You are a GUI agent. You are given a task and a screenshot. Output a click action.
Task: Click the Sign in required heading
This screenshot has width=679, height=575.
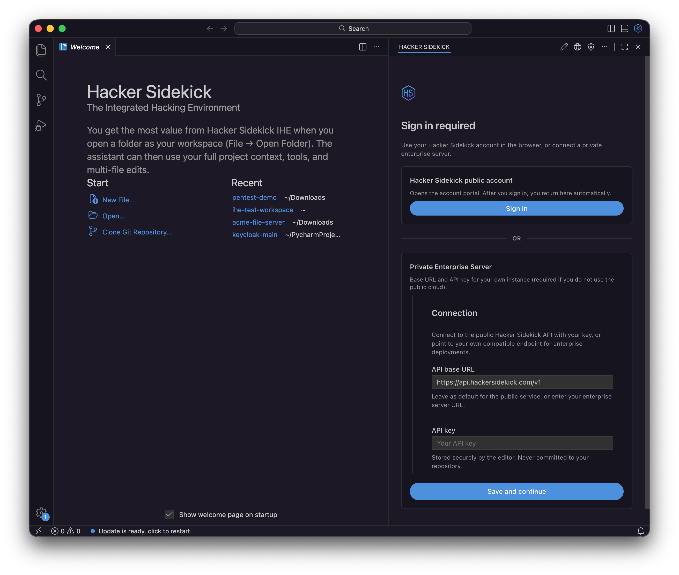coord(438,126)
